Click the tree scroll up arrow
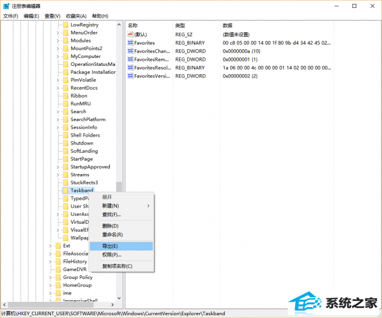 point(119,25)
